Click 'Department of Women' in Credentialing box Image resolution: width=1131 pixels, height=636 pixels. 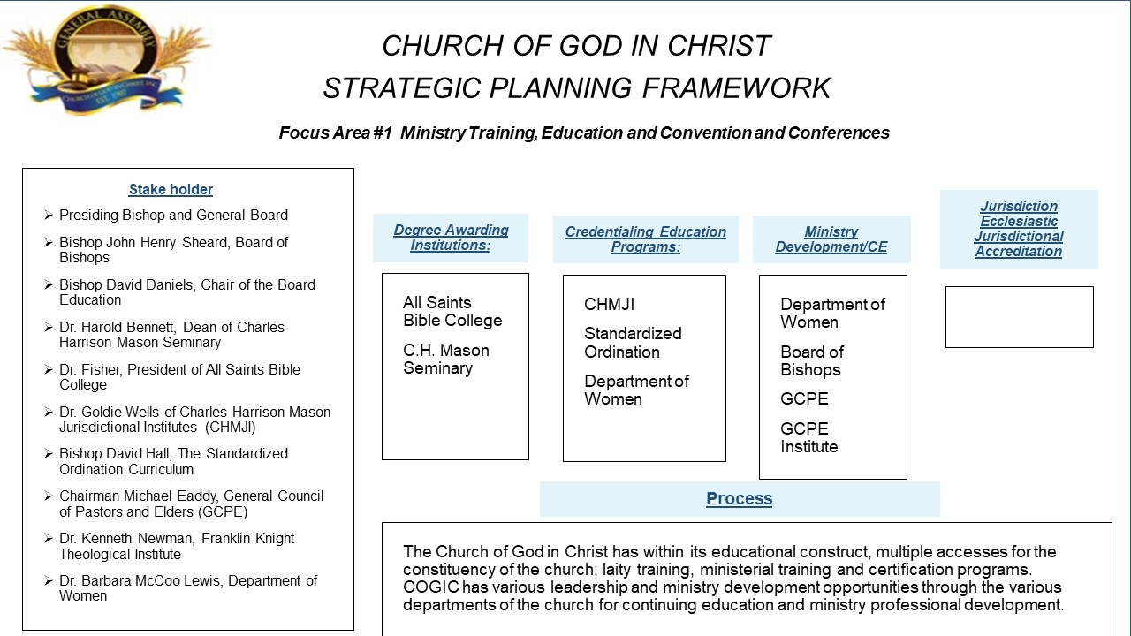pyautogui.click(x=636, y=390)
